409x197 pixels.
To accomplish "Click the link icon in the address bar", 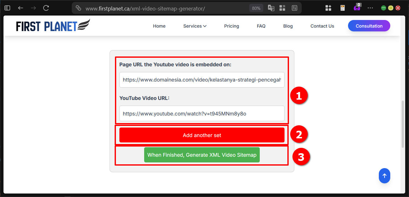I will [78, 8].
